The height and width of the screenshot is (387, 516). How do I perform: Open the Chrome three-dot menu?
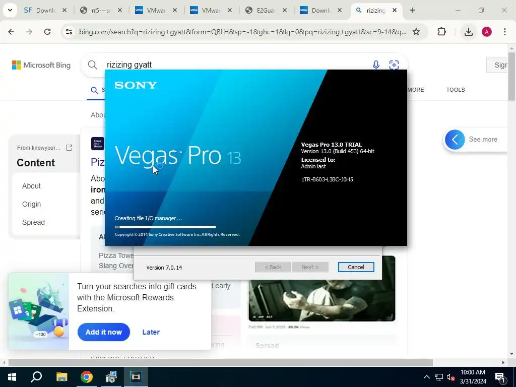click(505, 32)
